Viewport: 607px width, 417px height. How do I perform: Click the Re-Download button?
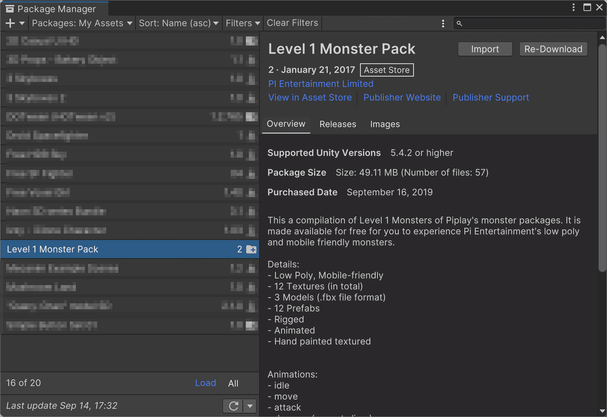click(553, 49)
